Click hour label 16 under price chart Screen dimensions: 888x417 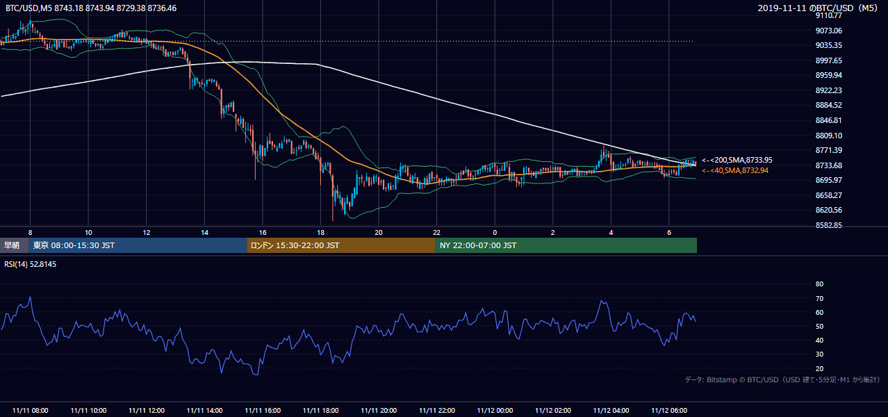point(263,232)
